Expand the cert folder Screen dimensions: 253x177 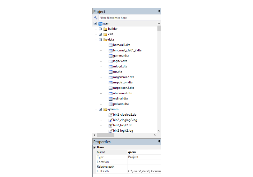point(100,35)
